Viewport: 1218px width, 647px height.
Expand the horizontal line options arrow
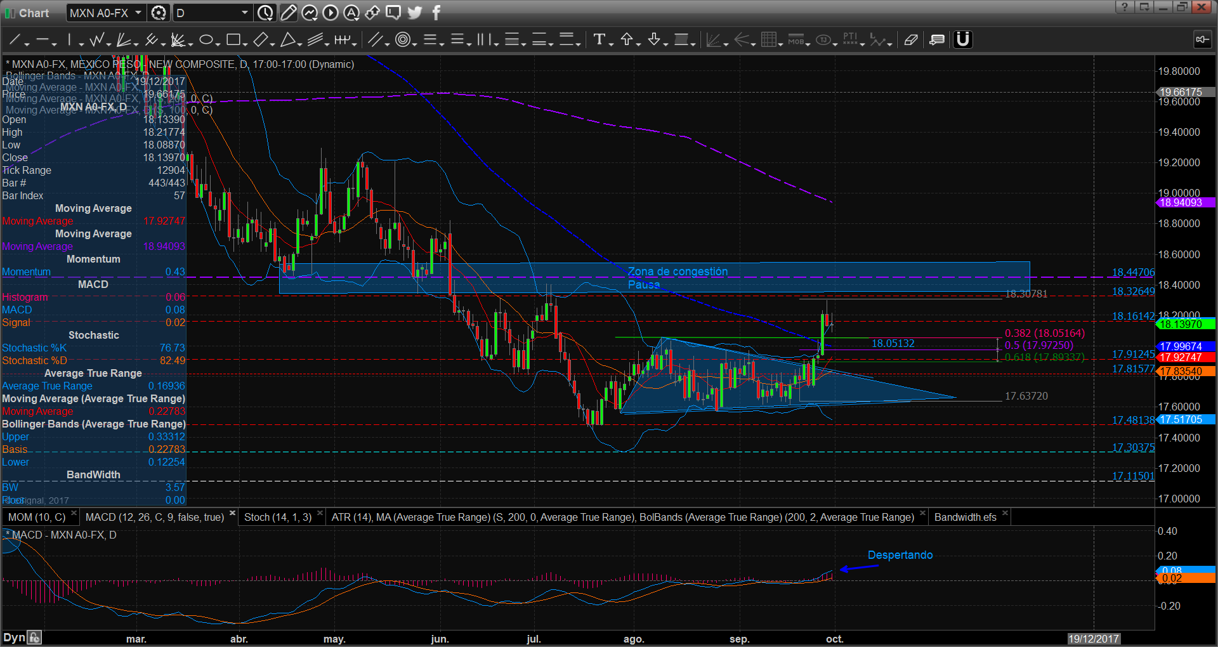[x=54, y=44]
